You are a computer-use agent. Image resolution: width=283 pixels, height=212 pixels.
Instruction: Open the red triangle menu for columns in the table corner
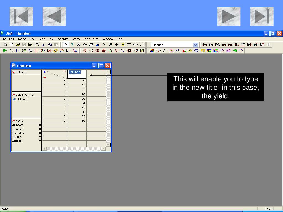[64, 71]
